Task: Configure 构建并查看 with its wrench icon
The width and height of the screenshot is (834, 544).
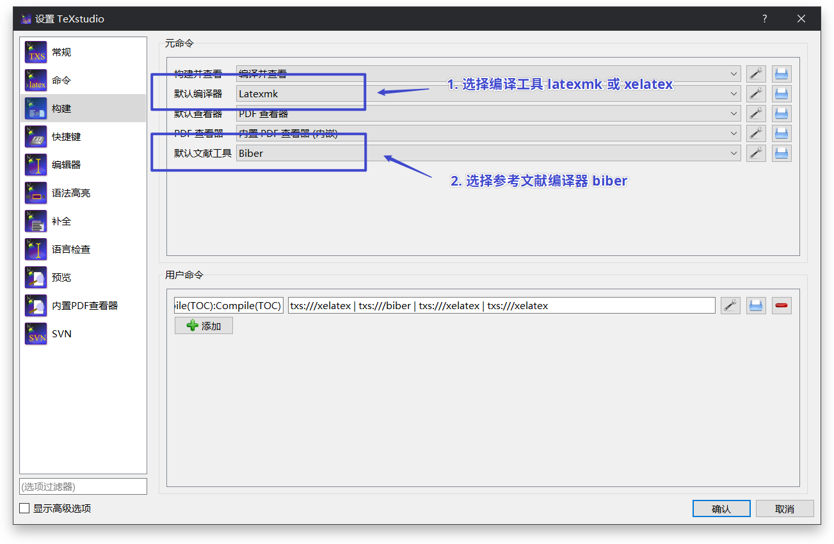Action: pos(756,74)
